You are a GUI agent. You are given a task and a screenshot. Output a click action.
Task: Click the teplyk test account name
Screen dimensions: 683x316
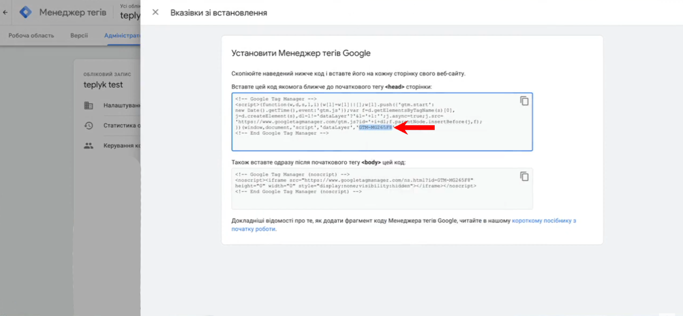pyautogui.click(x=103, y=85)
